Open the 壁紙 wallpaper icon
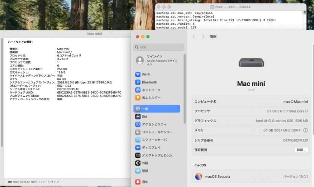This screenshot has height=187, width=314. 138,171
